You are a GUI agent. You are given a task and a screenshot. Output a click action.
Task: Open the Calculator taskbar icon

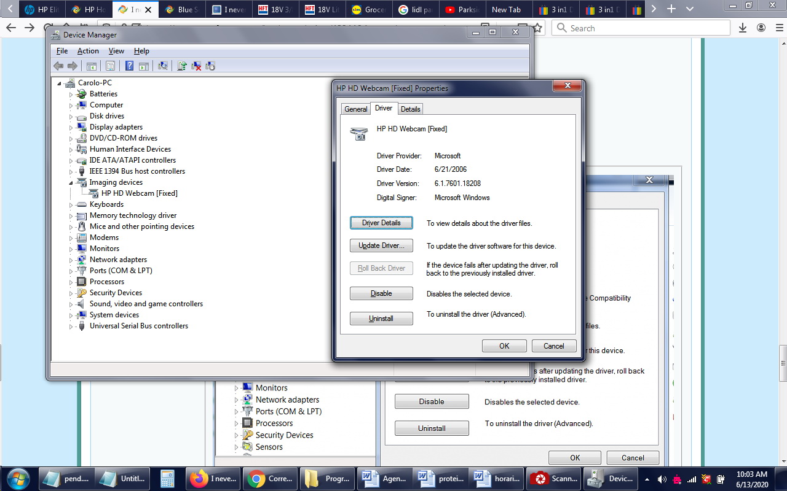(168, 478)
